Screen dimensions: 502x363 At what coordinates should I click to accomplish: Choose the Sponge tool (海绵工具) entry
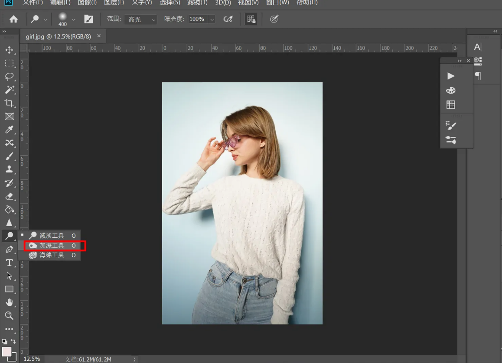[x=52, y=256]
